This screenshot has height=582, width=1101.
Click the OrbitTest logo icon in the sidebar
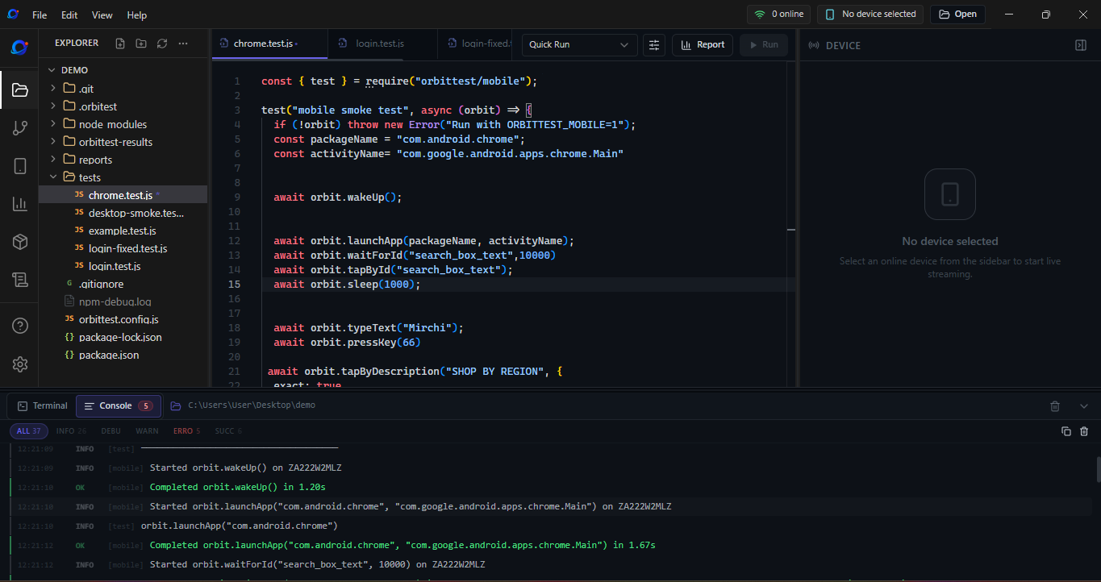click(19, 48)
